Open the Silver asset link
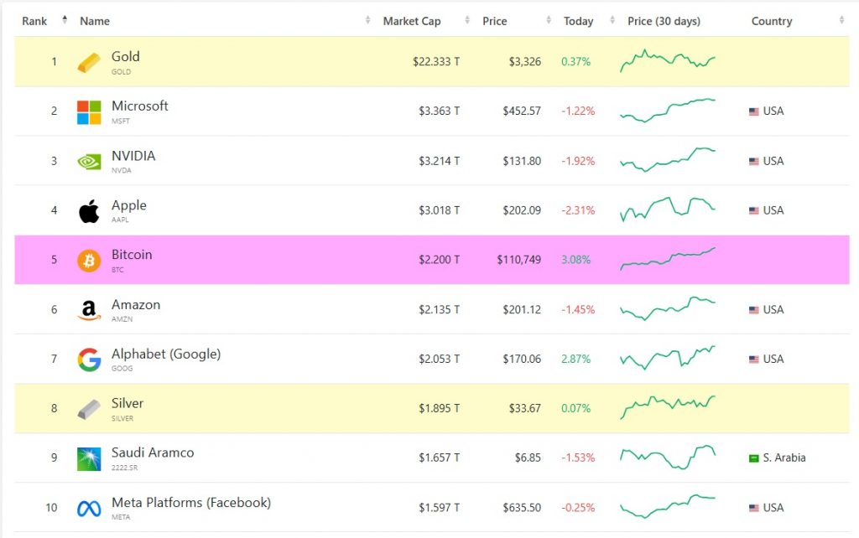This screenshot has width=859, height=538. [x=128, y=403]
